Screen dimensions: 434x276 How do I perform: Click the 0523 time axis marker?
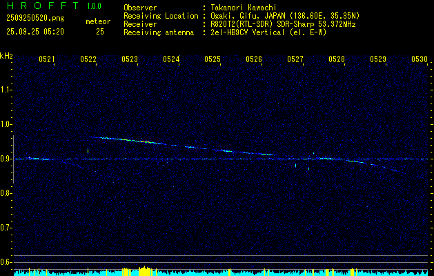[130, 59]
